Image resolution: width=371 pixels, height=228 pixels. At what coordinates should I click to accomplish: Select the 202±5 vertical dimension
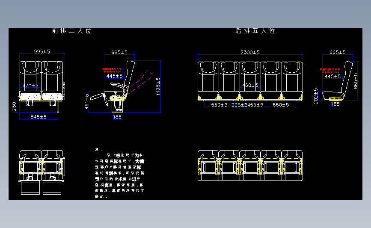(x=316, y=96)
